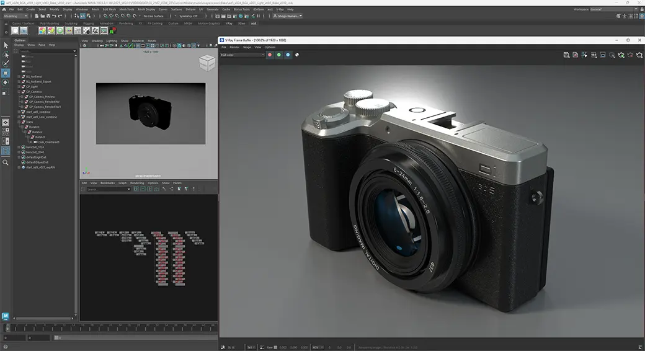The height and width of the screenshot is (351, 645).
Task: Select GP_Camera_Preview in Outliner
Action: pyautogui.click(x=42, y=97)
